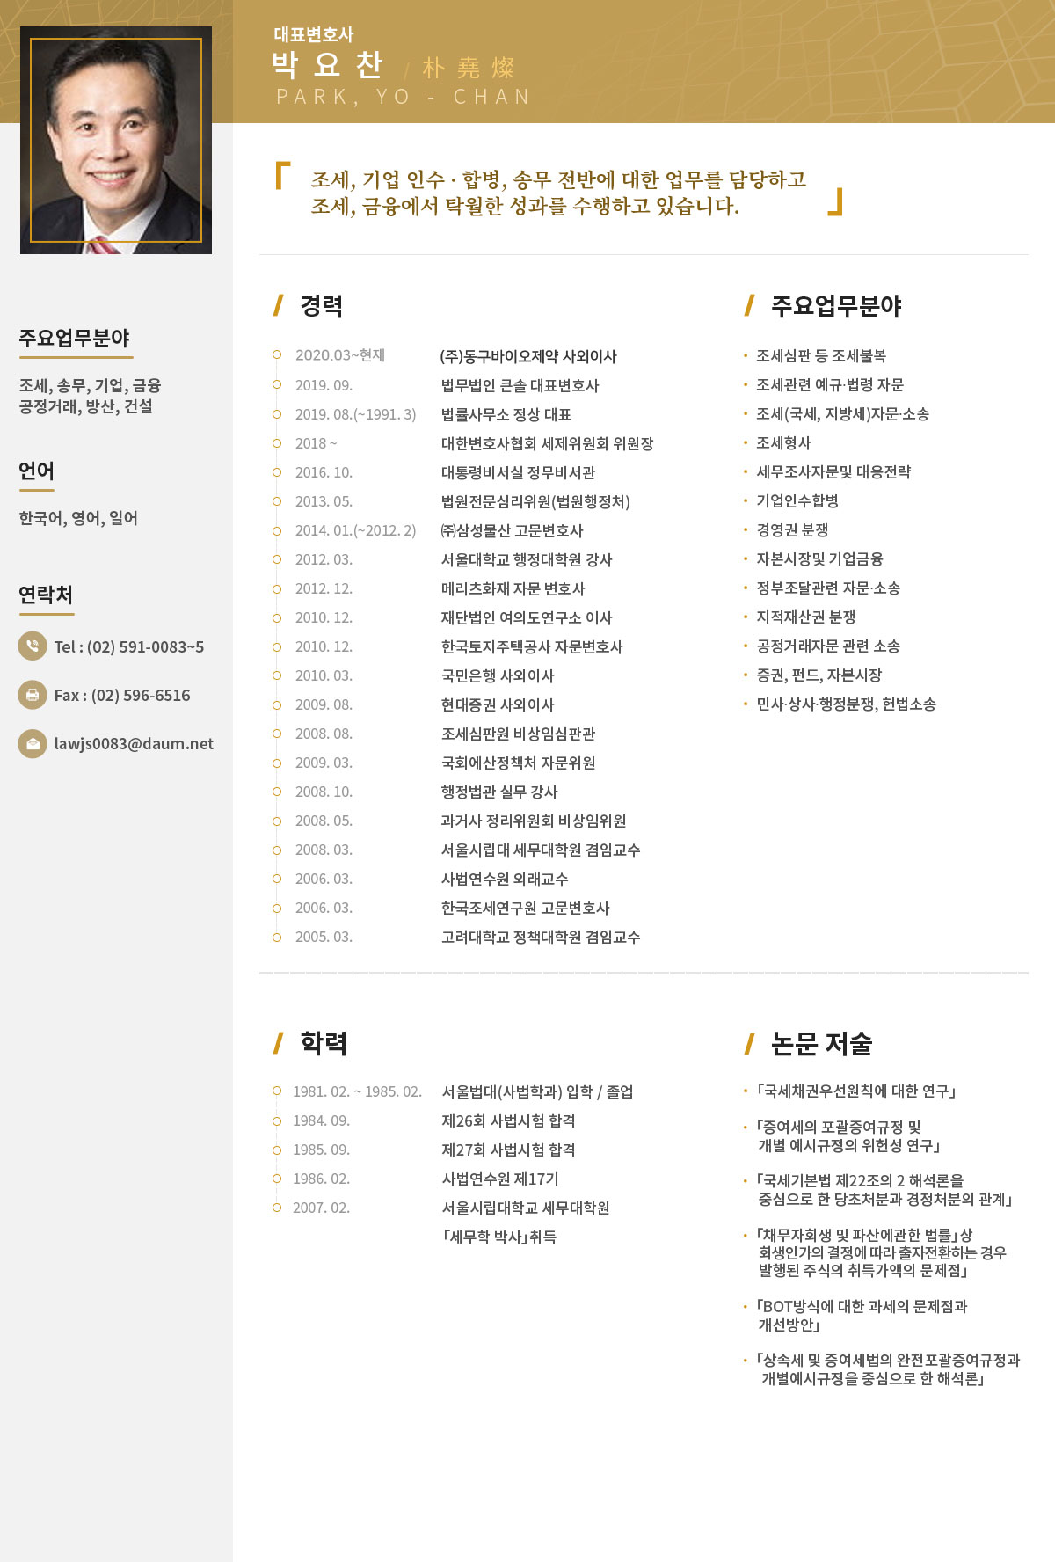The width and height of the screenshot is (1055, 1562).
Task: Click the "경력" section heading
Action: pyautogui.click(x=322, y=306)
